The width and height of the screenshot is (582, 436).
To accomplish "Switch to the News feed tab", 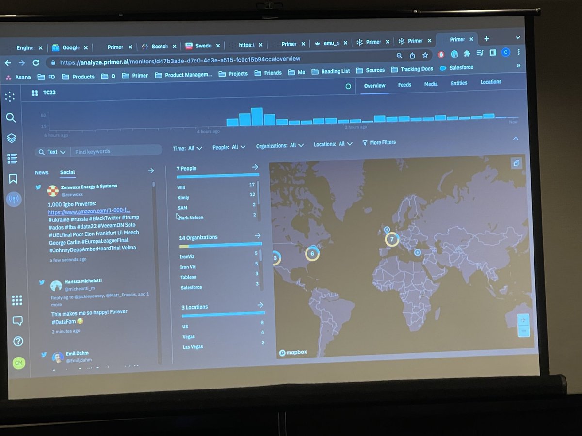I will [x=42, y=172].
